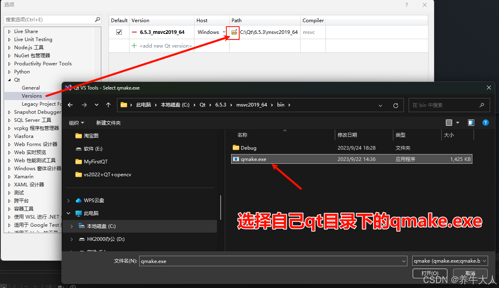Click the search magnifier in Options search box

[x=97, y=19]
